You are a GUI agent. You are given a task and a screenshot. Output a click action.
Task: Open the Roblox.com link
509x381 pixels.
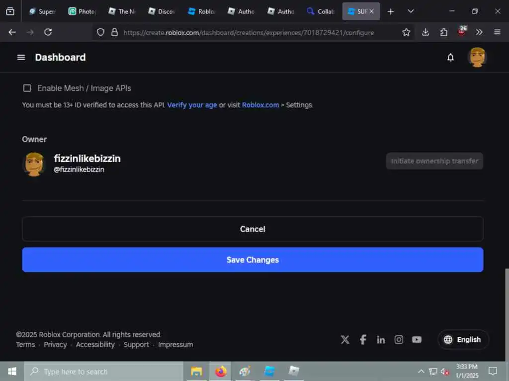(x=260, y=105)
